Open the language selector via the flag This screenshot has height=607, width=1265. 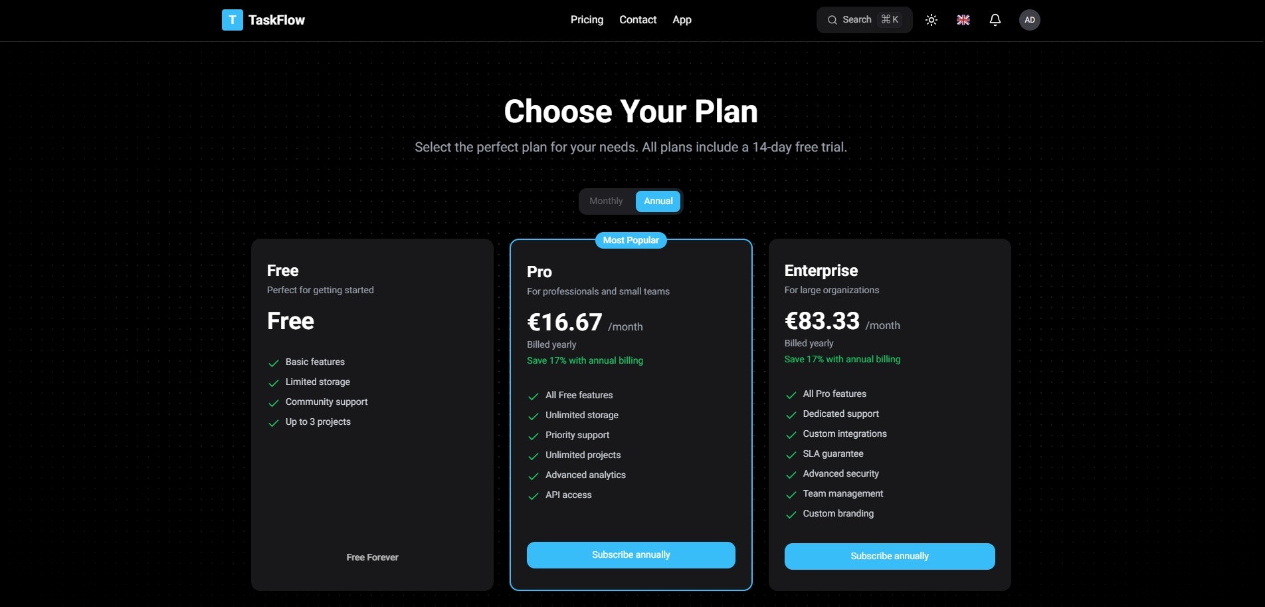pyautogui.click(x=963, y=19)
